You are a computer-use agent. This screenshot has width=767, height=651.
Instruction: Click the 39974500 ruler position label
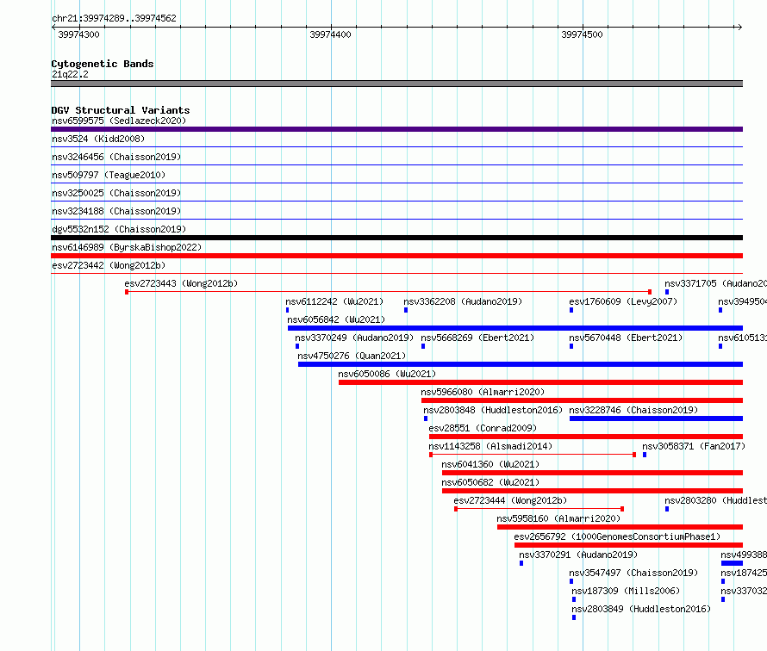582,34
